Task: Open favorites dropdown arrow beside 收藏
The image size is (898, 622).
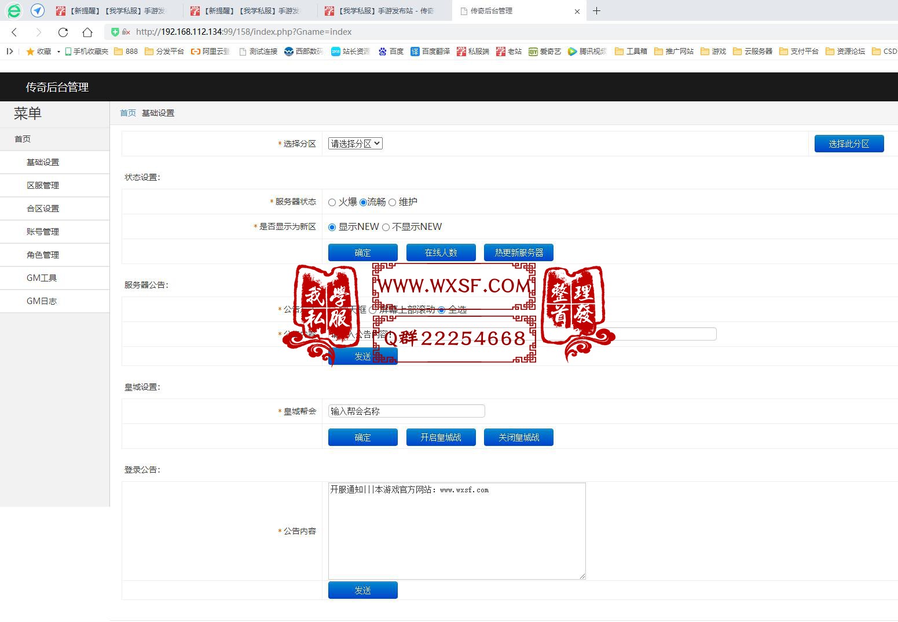Action: click(x=58, y=52)
